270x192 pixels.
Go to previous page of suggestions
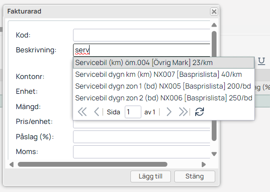97,112
